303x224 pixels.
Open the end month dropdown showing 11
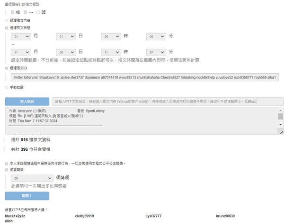click(21, 52)
